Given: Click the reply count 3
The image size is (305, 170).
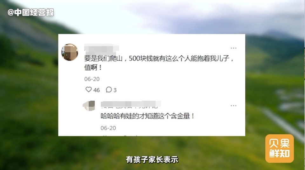Looking at the screenshot, I should [x=115, y=90].
